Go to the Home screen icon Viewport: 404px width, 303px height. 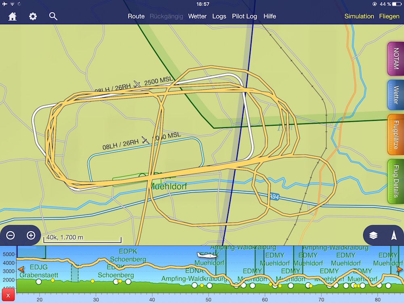click(13, 17)
